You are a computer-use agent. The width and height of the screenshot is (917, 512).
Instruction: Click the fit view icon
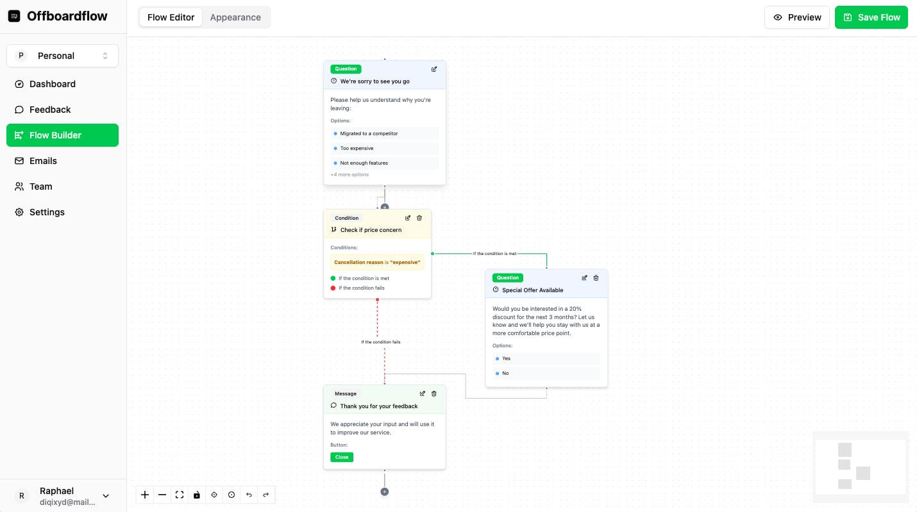point(180,495)
